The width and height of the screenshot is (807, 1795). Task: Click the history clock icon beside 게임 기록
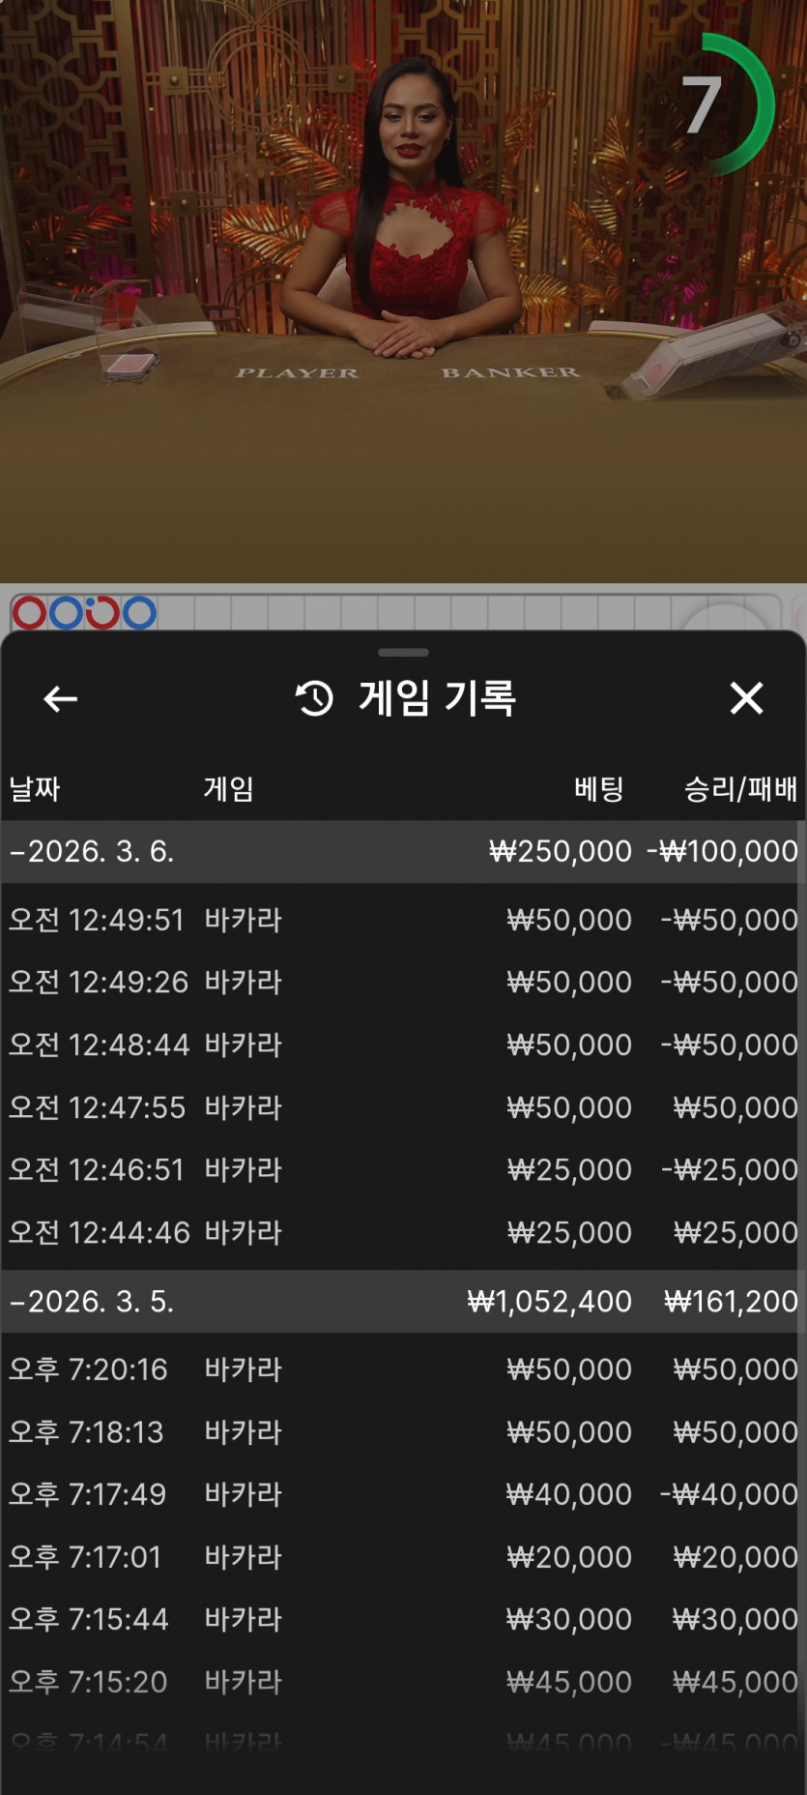[x=314, y=698]
